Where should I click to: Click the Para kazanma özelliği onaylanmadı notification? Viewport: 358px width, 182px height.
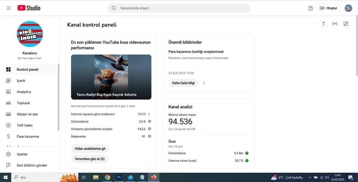(x=196, y=52)
